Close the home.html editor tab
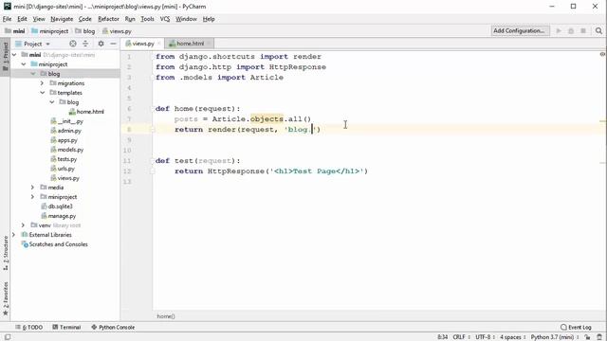The image size is (607, 341). pyautogui.click(x=209, y=44)
